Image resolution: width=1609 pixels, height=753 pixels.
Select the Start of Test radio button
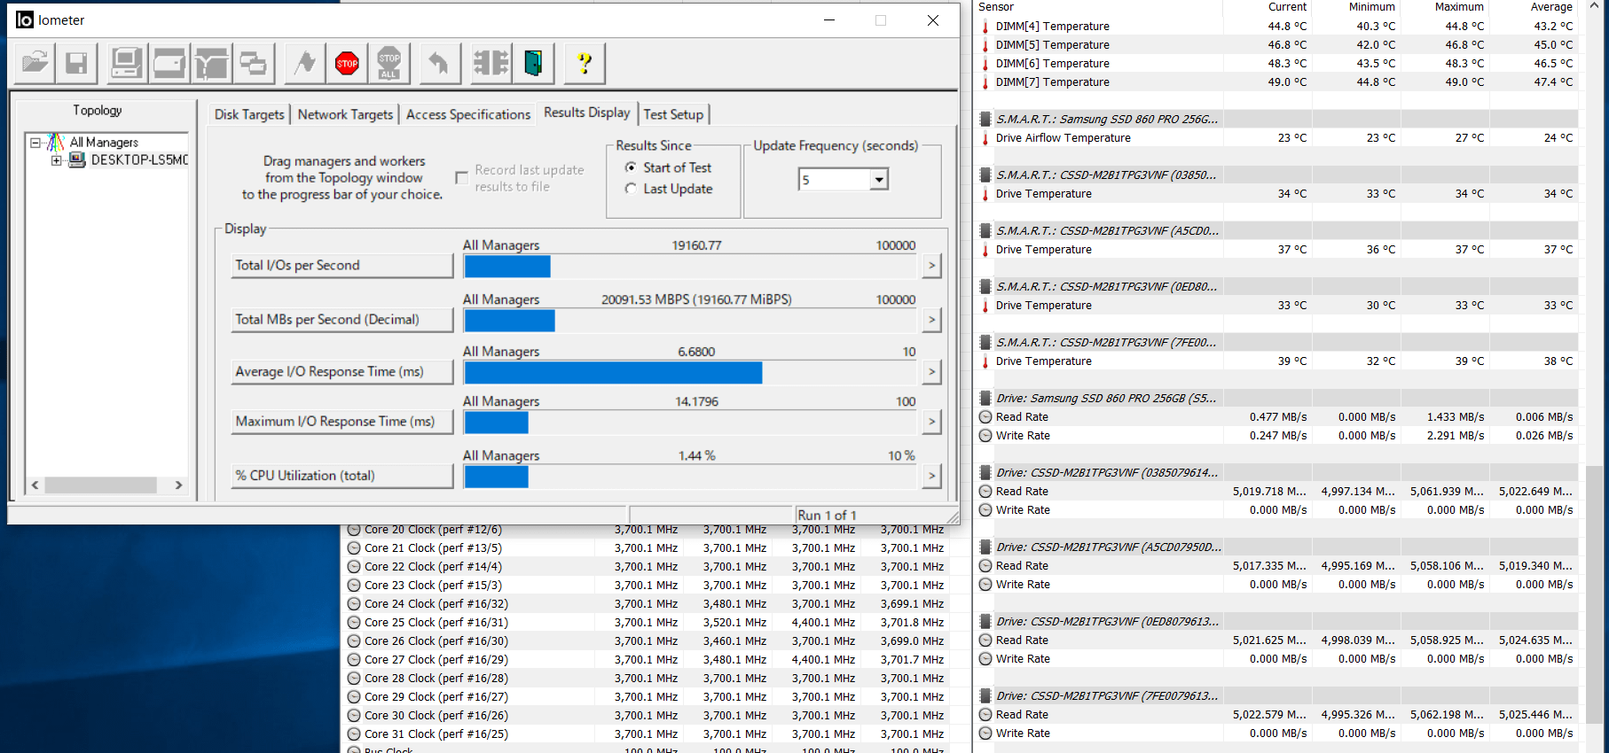tap(631, 167)
